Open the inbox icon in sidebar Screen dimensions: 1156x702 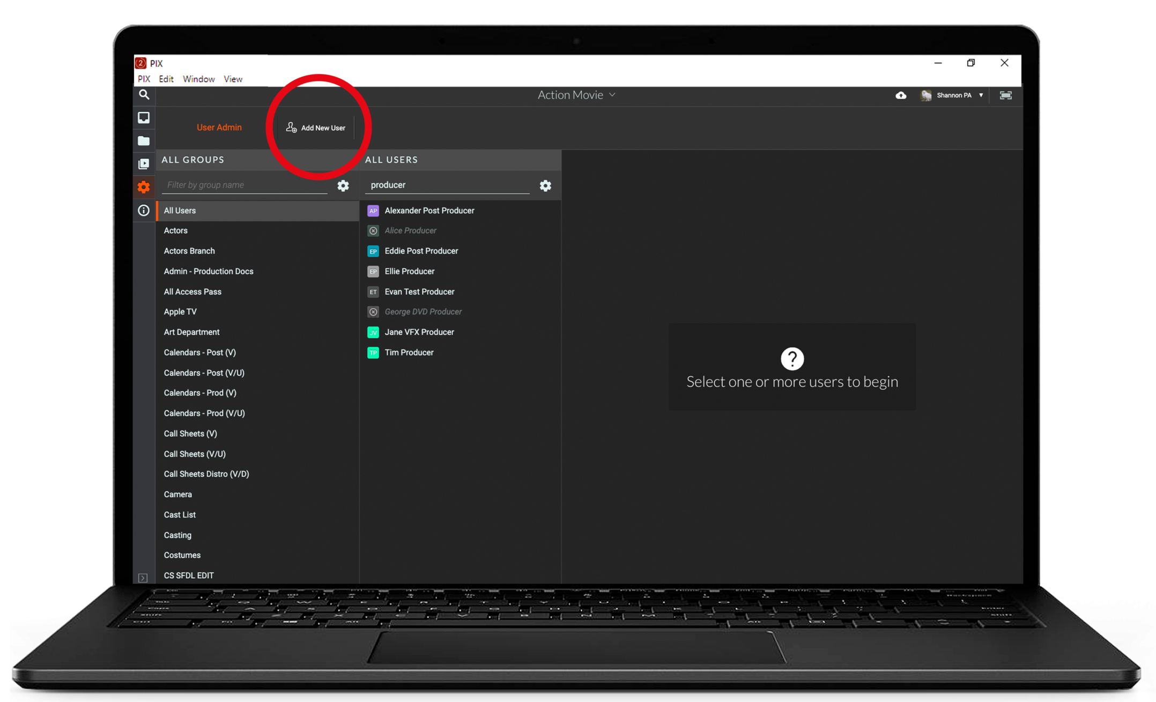click(x=144, y=118)
